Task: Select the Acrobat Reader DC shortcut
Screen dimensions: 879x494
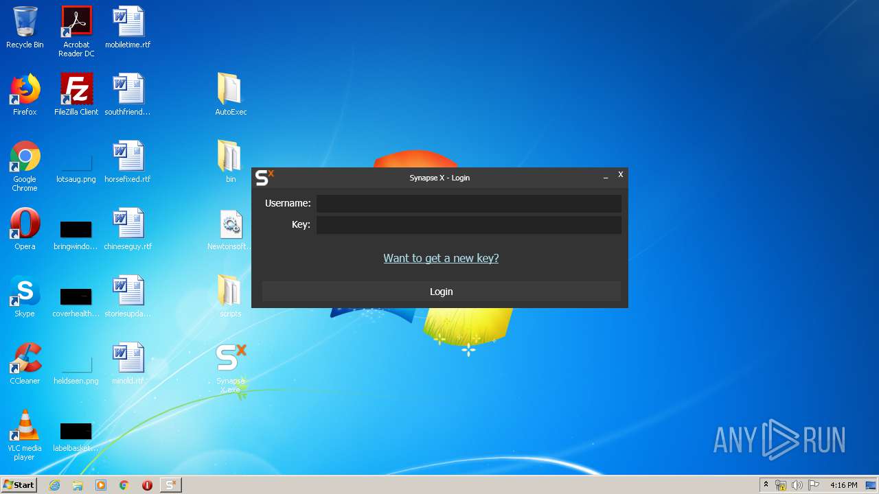Action: click(x=76, y=32)
